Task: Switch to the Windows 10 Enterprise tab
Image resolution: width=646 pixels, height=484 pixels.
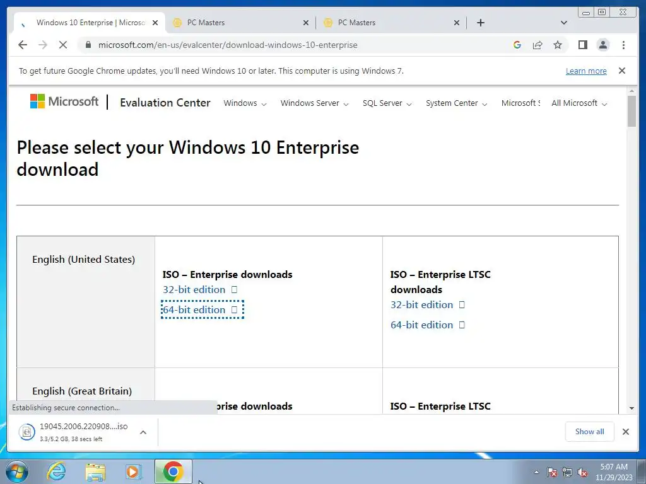Action: click(90, 23)
